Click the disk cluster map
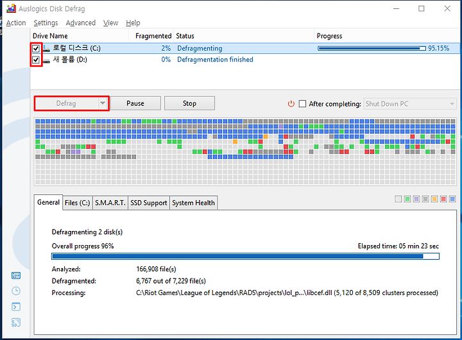The width and height of the screenshot is (462, 340). click(245, 152)
